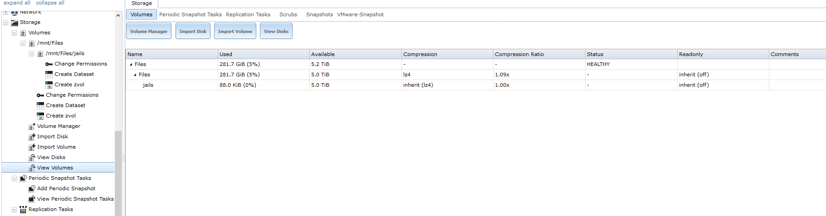
Task: Collapse the /mnt/Files/jails tree node
Action: coord(31,53)
